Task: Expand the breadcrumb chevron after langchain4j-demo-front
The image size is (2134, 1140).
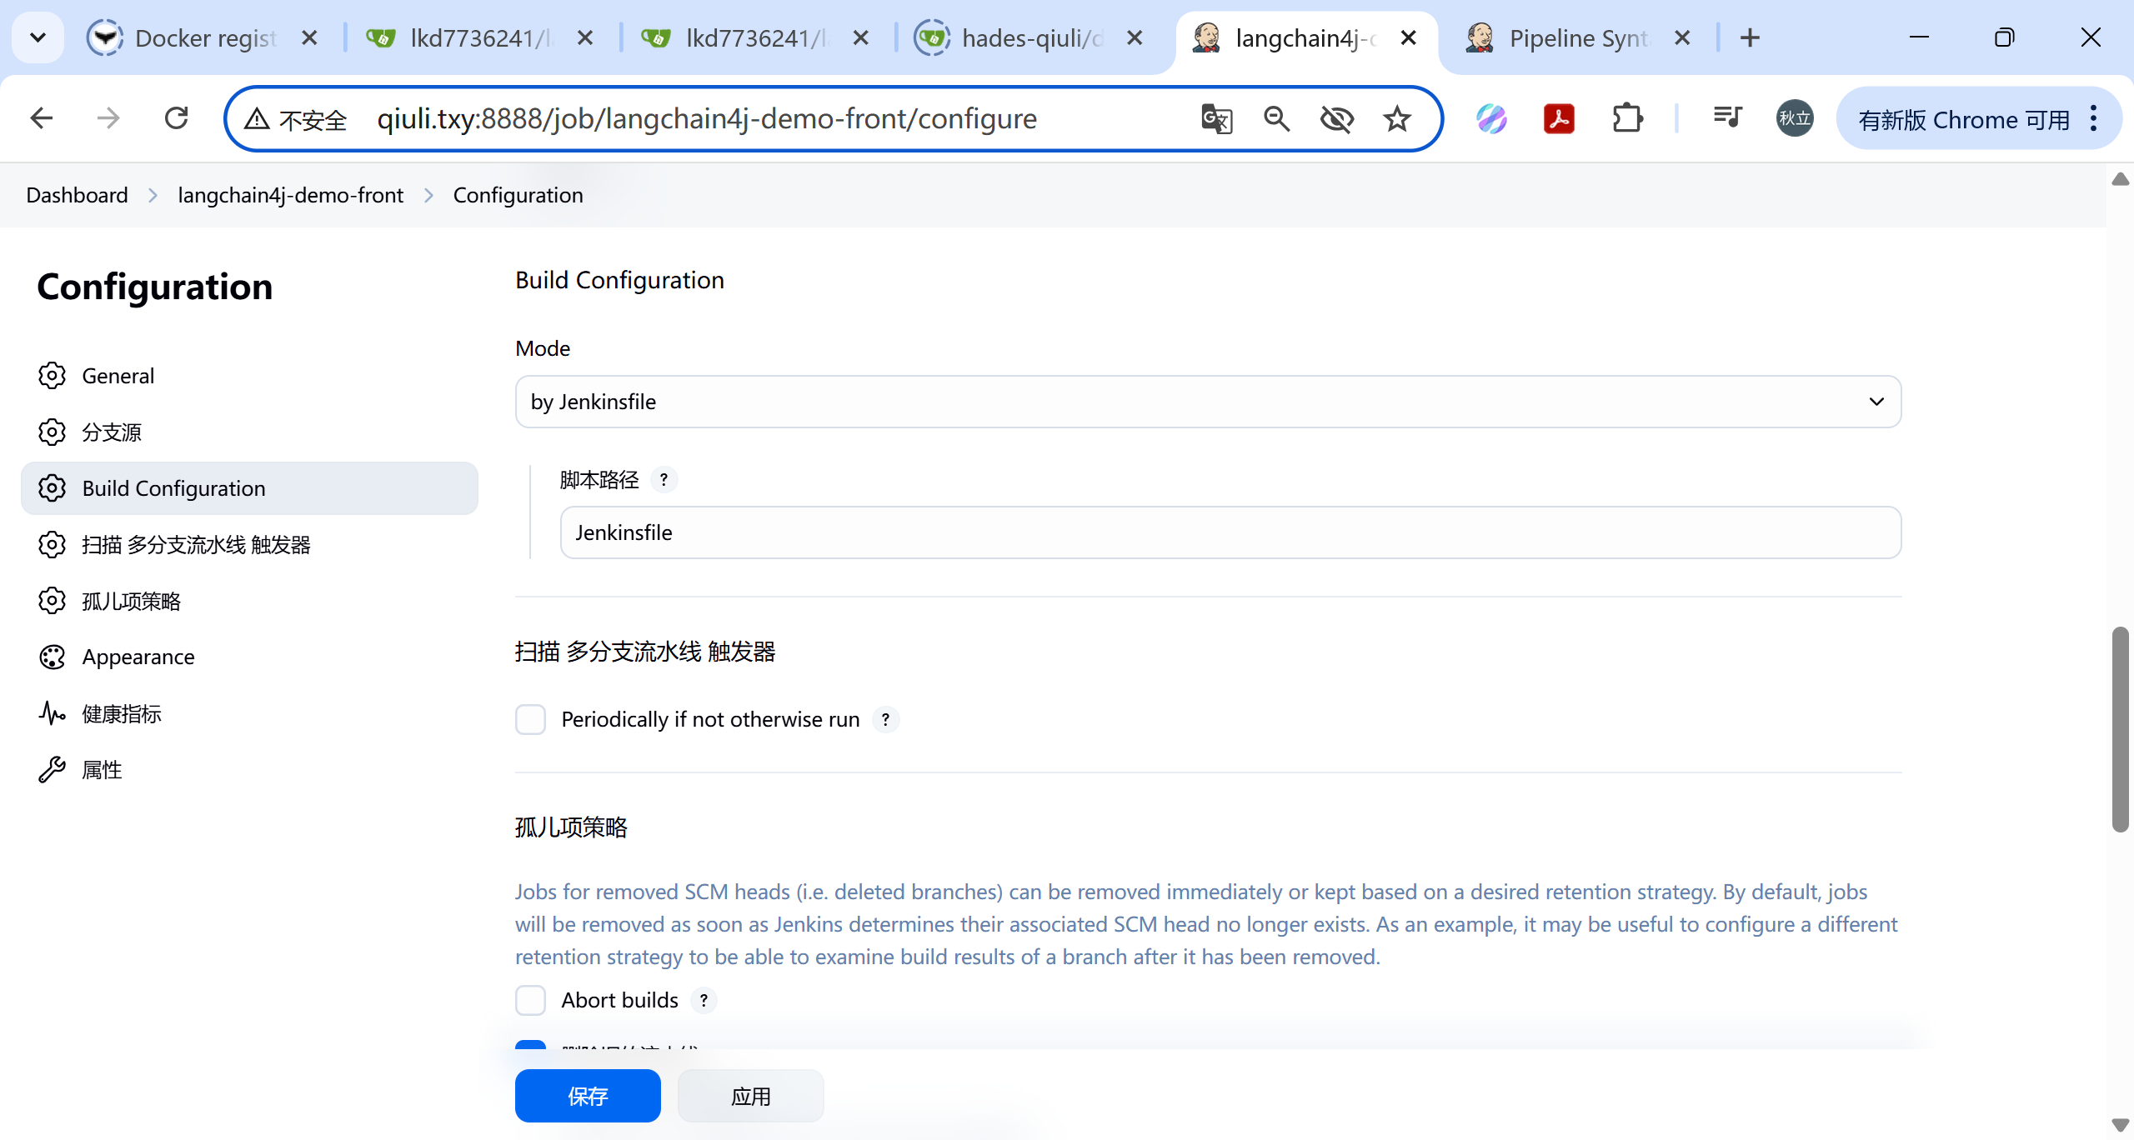Action: pos(428,195)
